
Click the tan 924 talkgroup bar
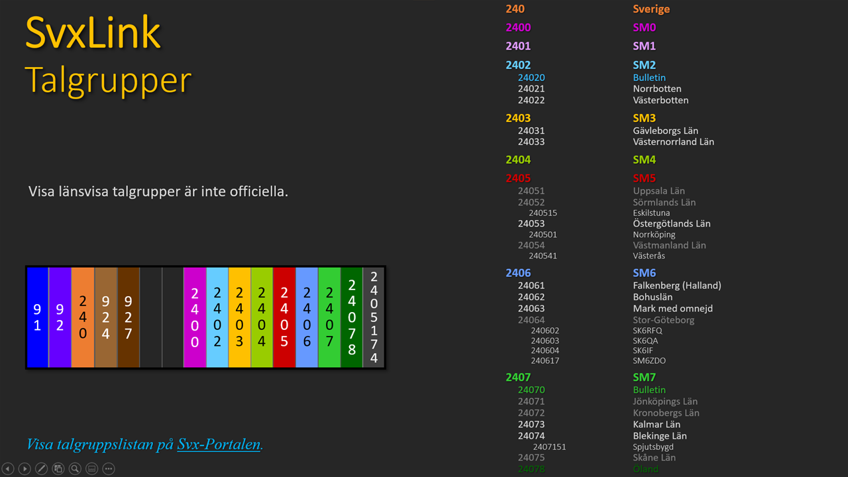click(106, 317)
